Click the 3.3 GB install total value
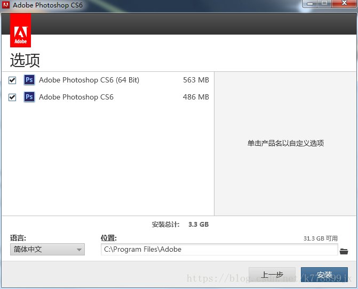This screenshot has height=289, width=358. [198, 225]
